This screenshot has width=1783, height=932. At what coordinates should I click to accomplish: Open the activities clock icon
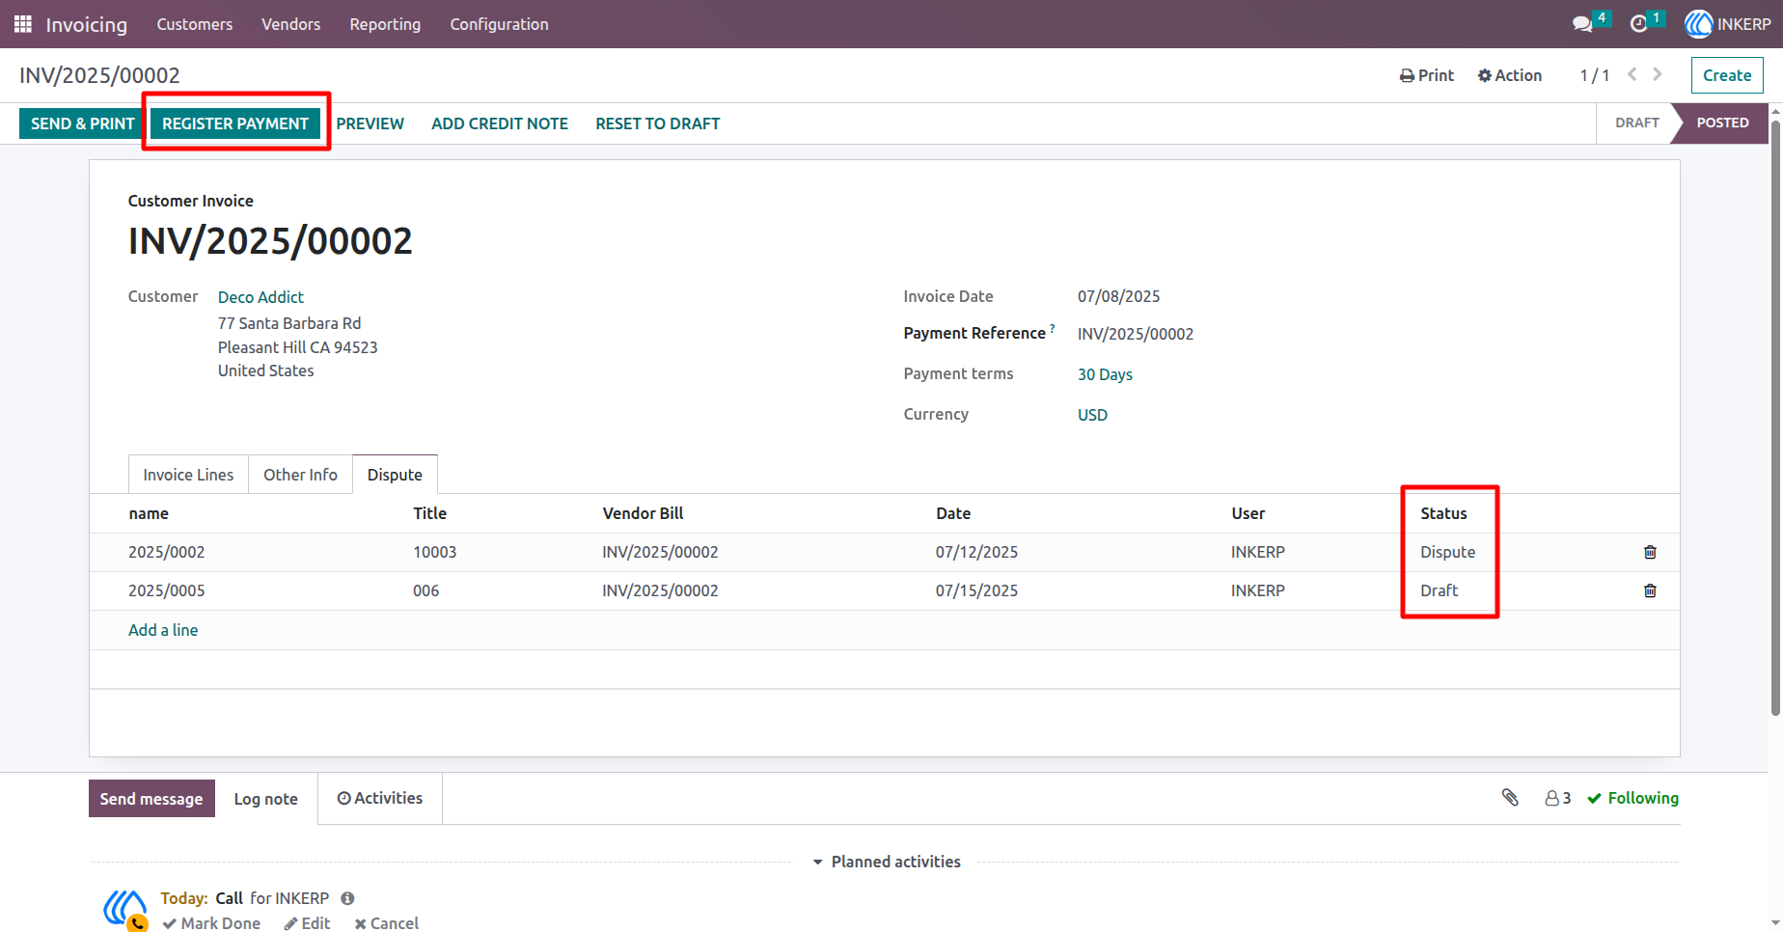coord(1638,24)
